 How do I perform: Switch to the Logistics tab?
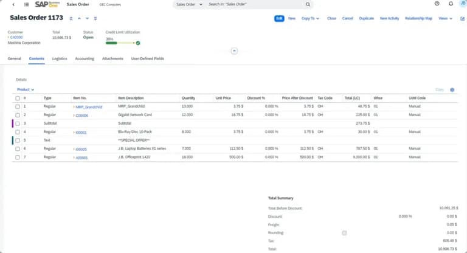60,59
